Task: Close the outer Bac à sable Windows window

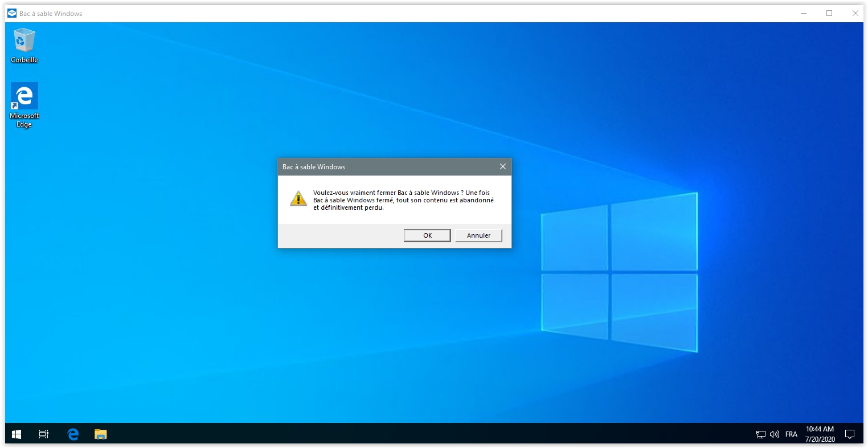Action: coord(855,13)
